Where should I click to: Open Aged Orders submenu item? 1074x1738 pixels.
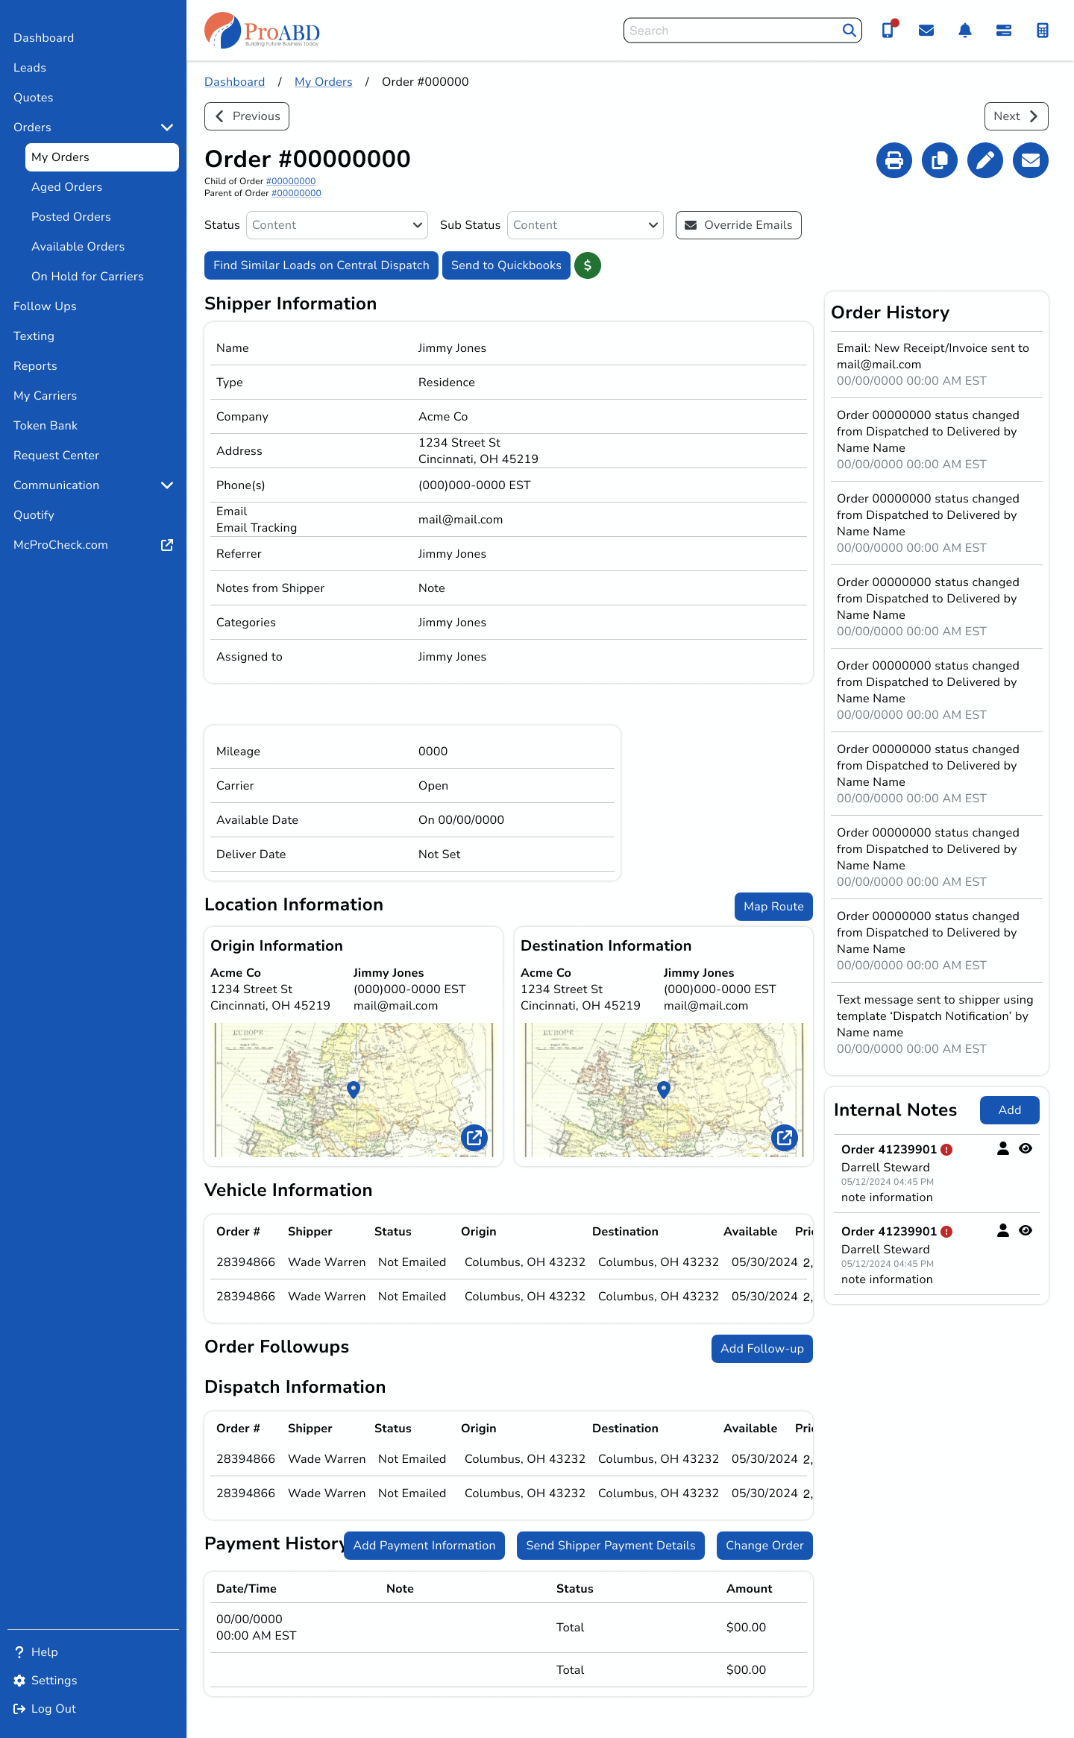coord(67,187)
